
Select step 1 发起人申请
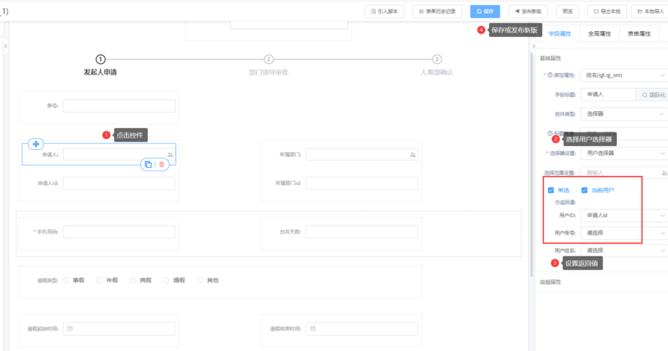[x=100, y=65]
